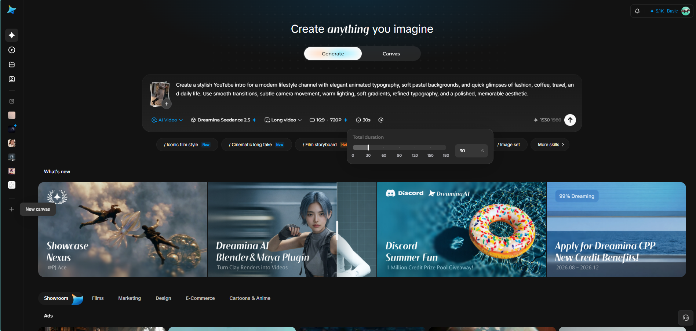
Task: Open the Blender&Maya Plugin banner
Action: click(292, 229)
